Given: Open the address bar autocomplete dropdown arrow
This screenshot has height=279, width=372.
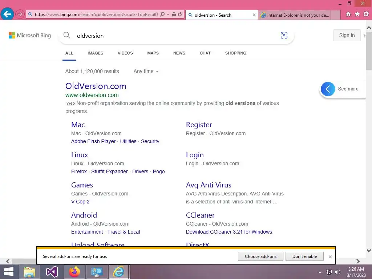Looking at the screenshot, I should click(x=168, y=15).
